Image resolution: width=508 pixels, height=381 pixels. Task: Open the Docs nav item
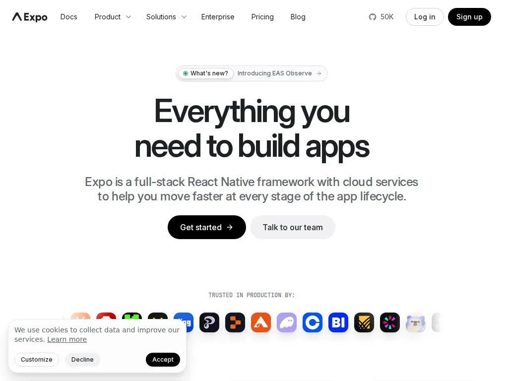pos(68,17)
